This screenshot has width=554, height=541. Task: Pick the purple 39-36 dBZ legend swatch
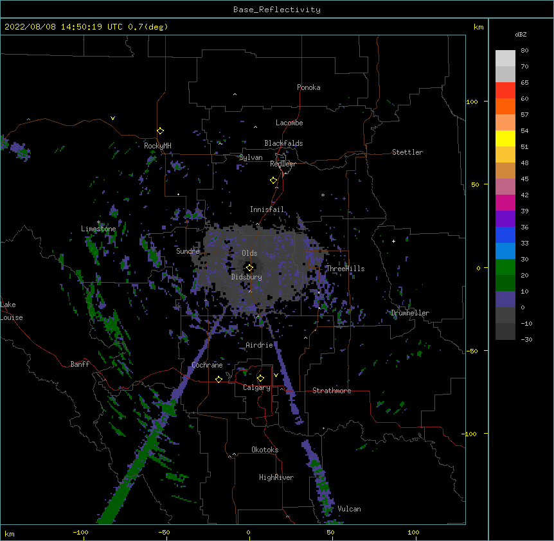[x=505, y=219]
